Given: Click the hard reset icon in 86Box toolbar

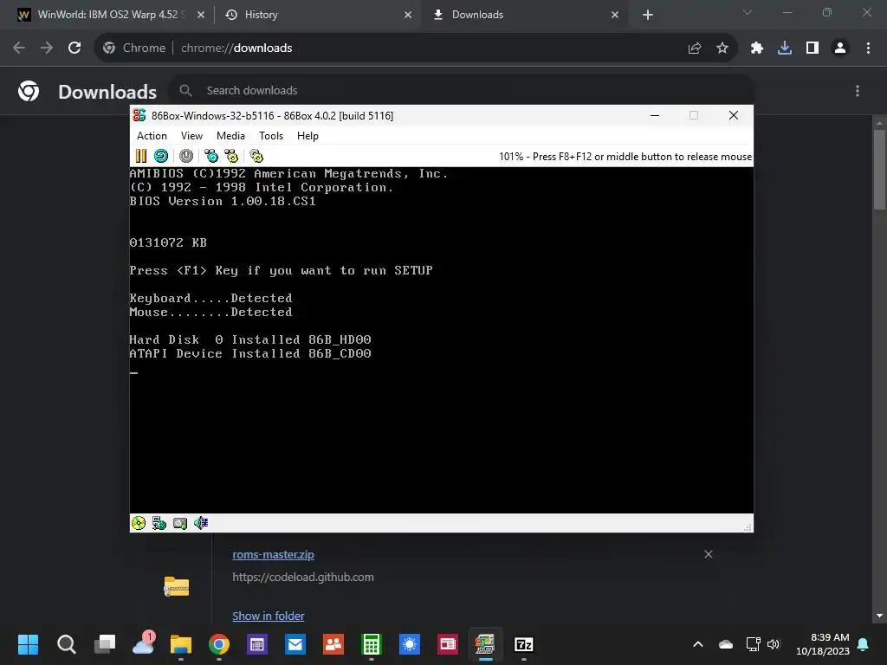Looking at the screenshot, I should (x=161, y=156).
